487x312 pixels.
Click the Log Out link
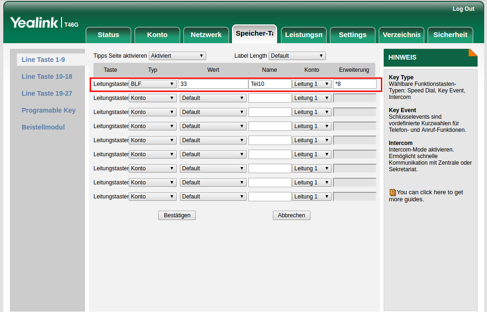[463, 9]
